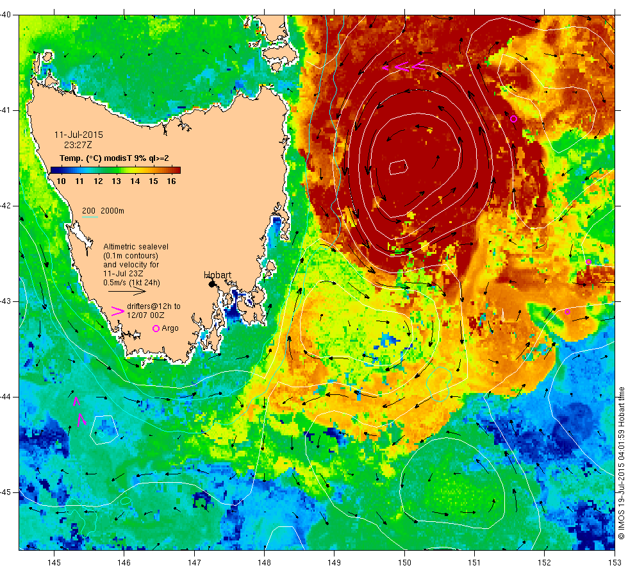628x577 pixels.
Task: Click the magenta Argo legend circle
Action: 156,328
